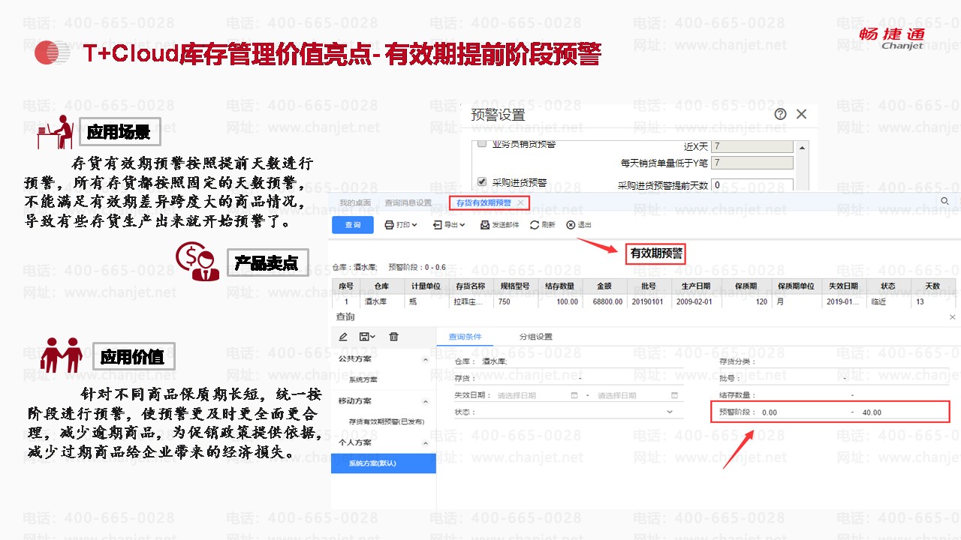Select the 20190101 batch number cell
This screenshot has height=540, width=961.
pyautogui.click(x=649, y=301)
